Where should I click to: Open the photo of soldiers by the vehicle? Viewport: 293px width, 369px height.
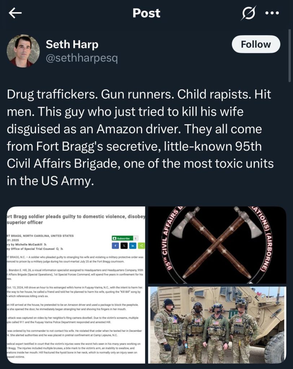[218, 324]
